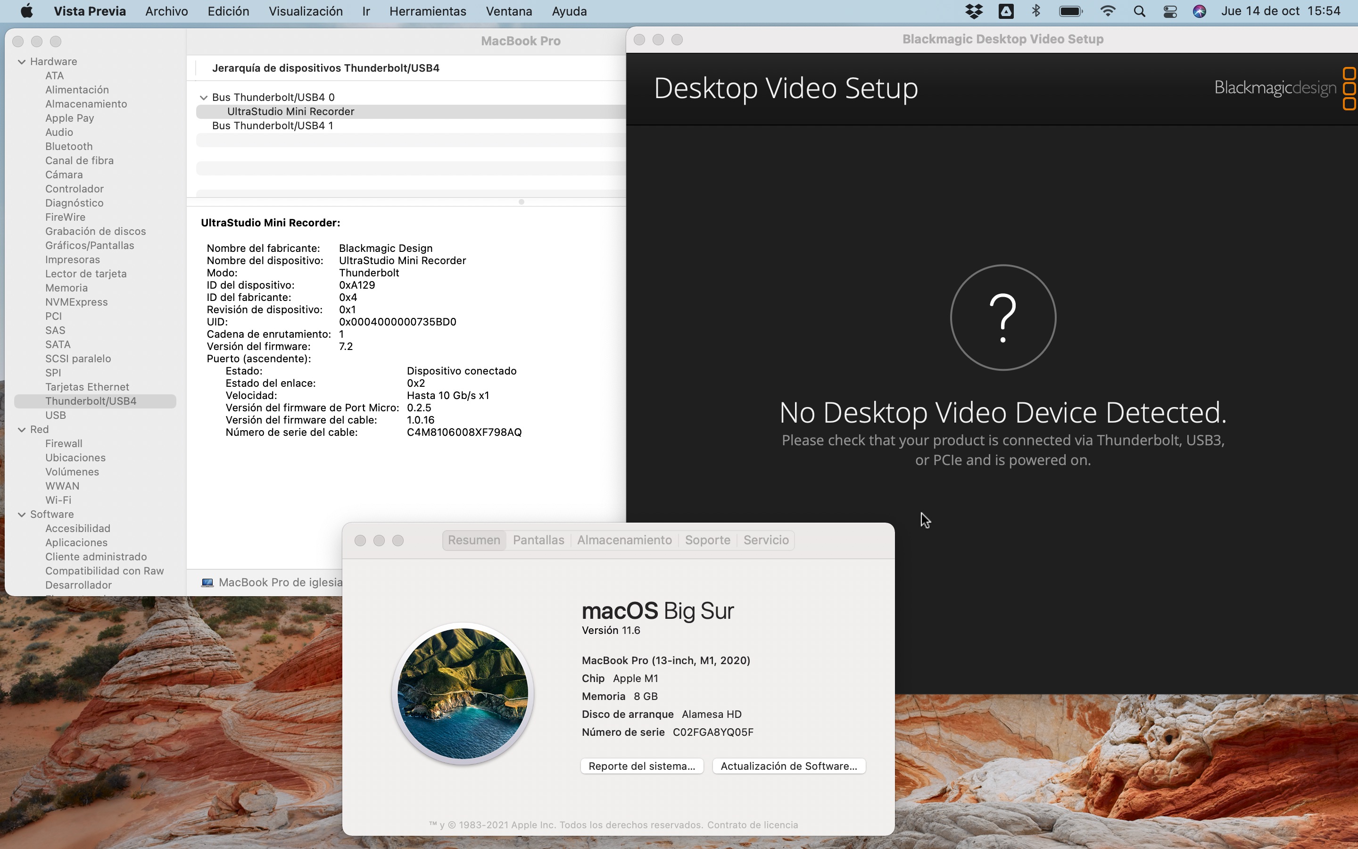The width and height of the screenshot is (1358, 849).
Task: Open the Bluetooth status icon
Action: (x=1036, y=11)
